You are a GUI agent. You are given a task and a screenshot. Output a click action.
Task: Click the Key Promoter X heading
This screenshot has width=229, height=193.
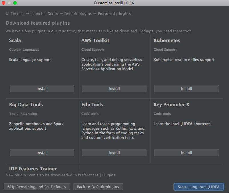tap(171, 105)
